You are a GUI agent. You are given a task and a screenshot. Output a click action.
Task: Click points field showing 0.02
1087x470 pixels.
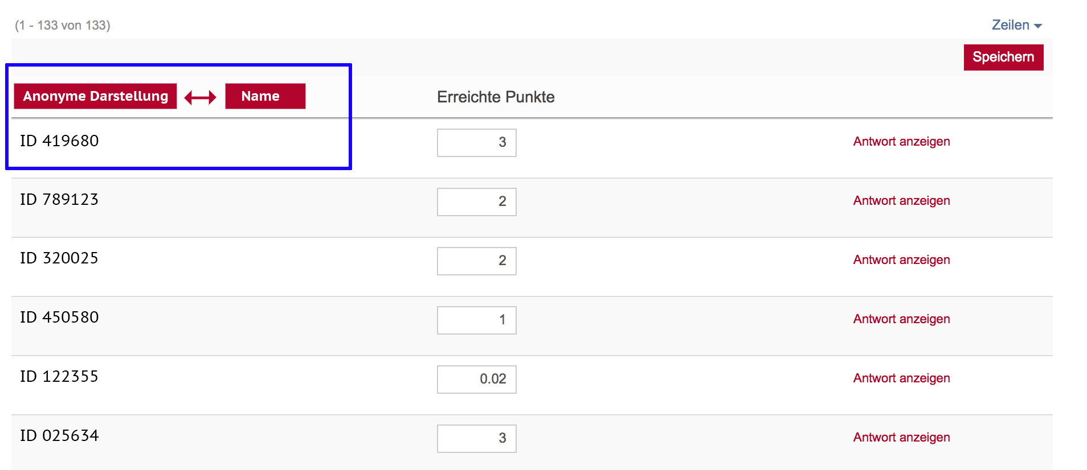click(x=476, y=379)
